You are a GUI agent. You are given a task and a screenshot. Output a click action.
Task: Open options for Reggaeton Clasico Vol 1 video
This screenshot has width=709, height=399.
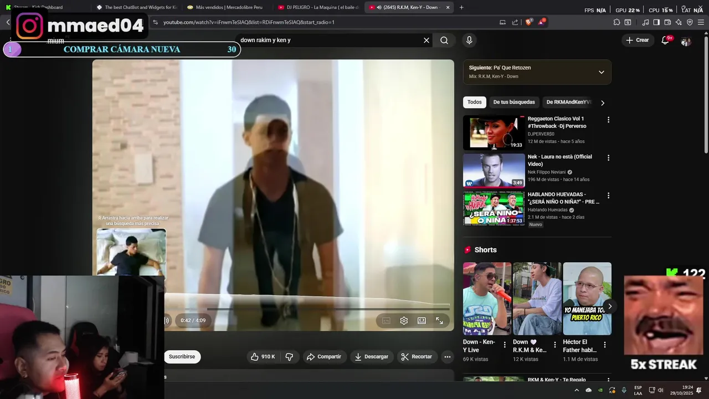click(608, 120)
